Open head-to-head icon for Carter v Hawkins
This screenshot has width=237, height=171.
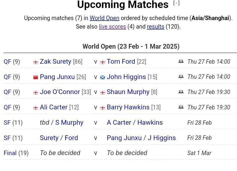coord(181,107)
